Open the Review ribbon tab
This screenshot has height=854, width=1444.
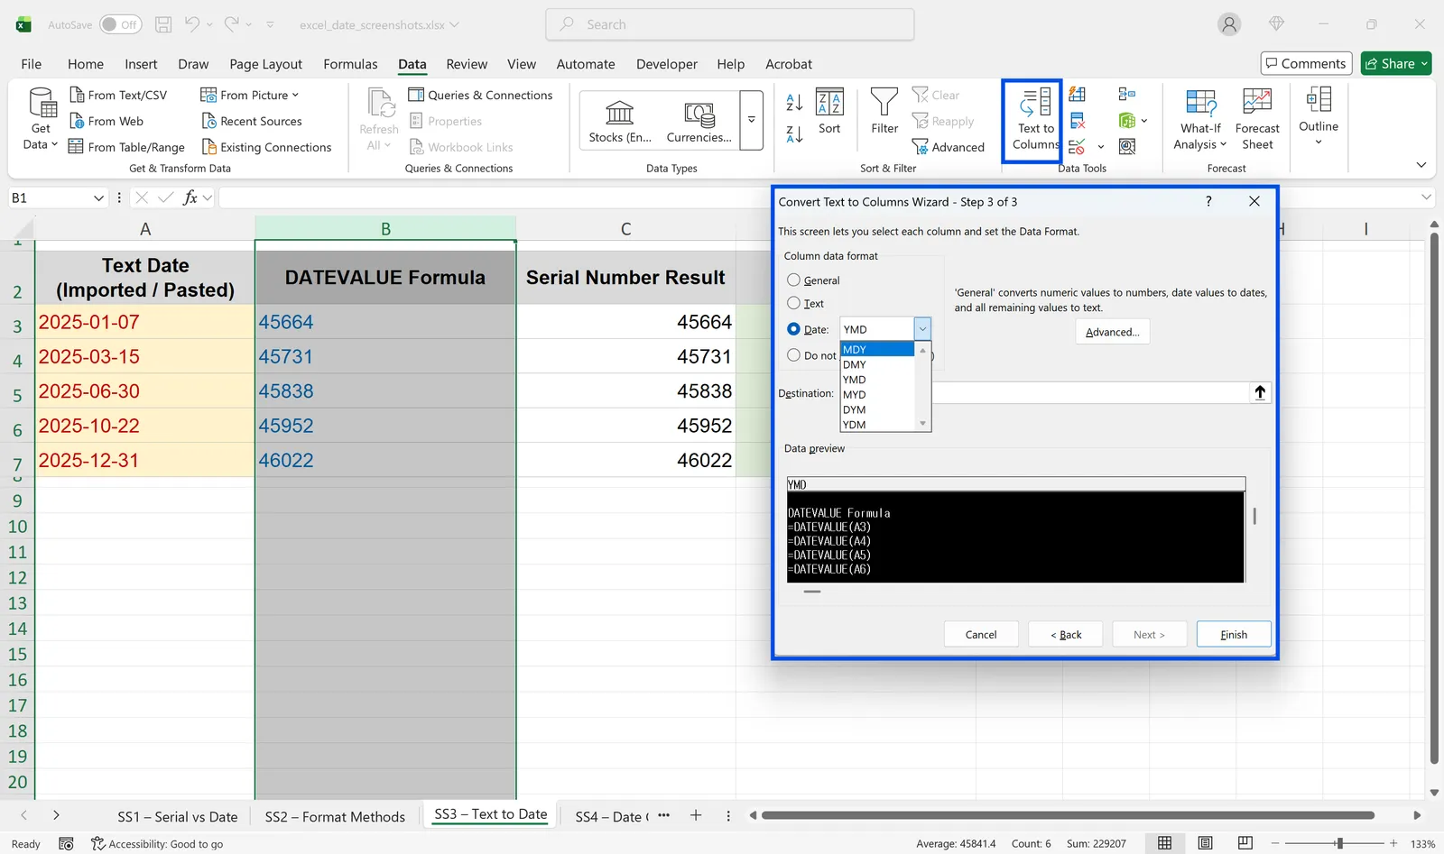click(x=467, y=64)
